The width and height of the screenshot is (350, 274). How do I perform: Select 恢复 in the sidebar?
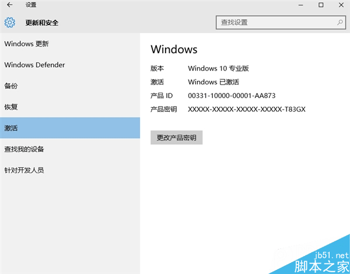pyautogui.click(x=70, y=107)
